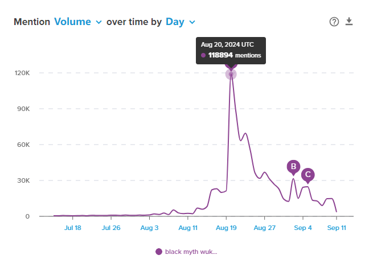Click the Aug 27 axis date
Screen dimensions: 369x267
(264, 228)
